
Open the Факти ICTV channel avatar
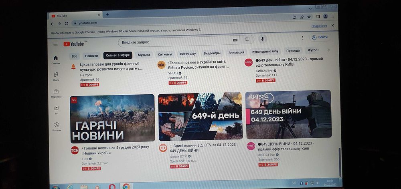point(163,148)
